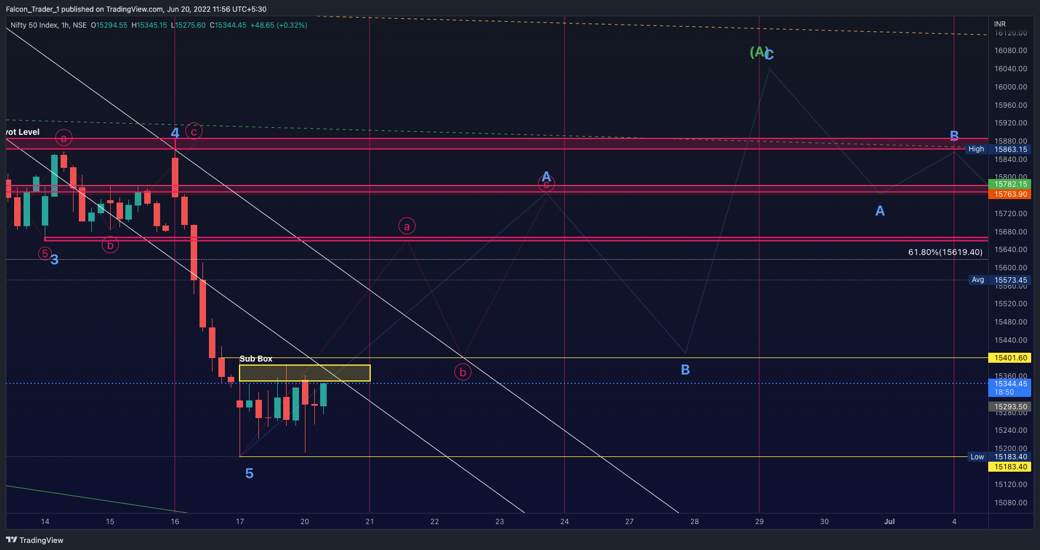This screenshot has height=550, width=1040.
Task: Click the open value O15294.55
Action: click(109, 25)
